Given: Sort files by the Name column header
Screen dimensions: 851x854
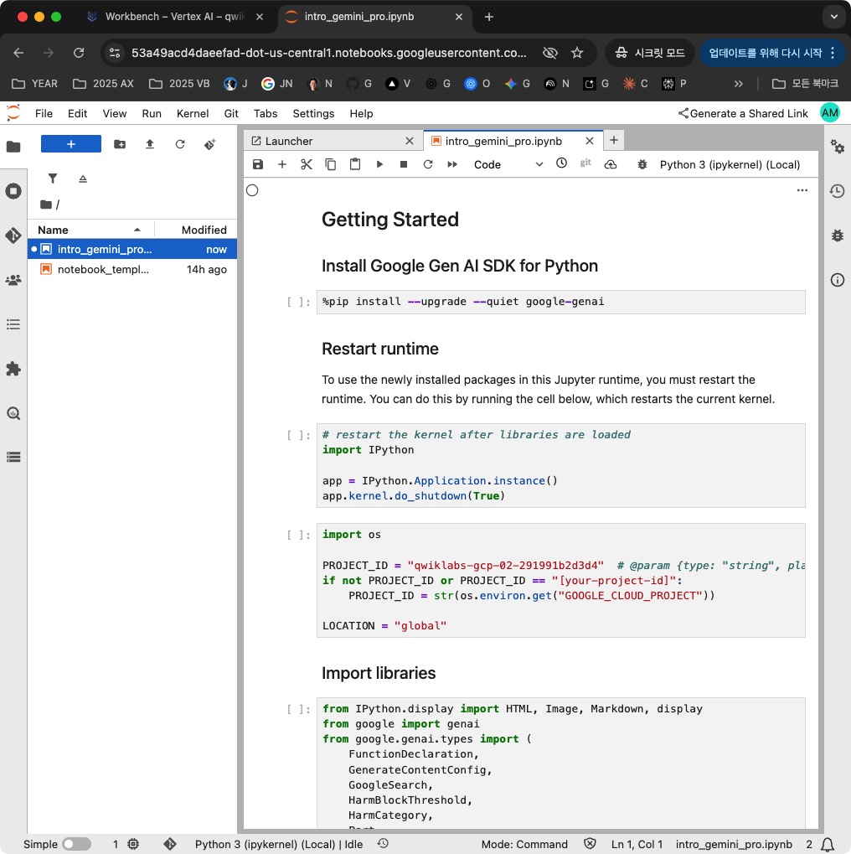Looking at the screenshot, I should pyautogui.click(x=54, y=230).
